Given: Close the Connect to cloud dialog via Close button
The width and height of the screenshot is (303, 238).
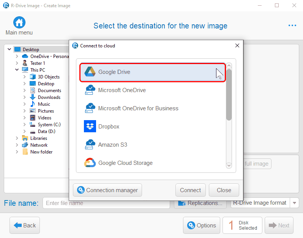Looking at the screenshot, I should coord(224,190).
